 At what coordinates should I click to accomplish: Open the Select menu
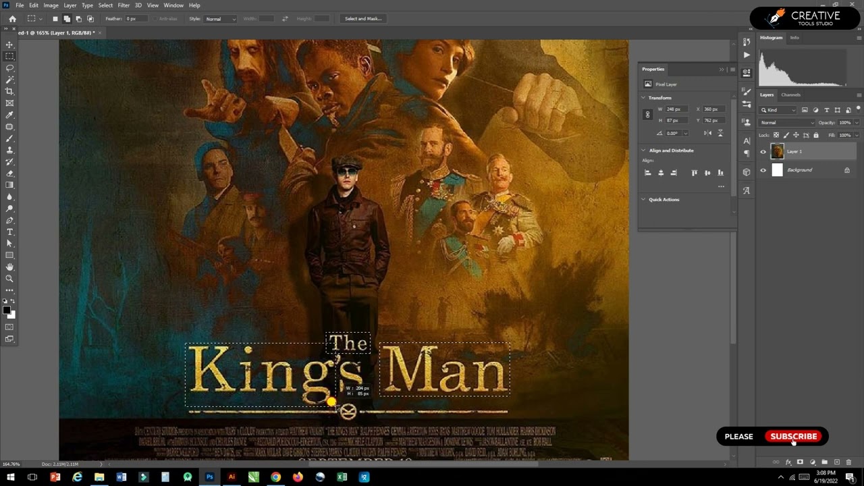(x=105, y=5)
